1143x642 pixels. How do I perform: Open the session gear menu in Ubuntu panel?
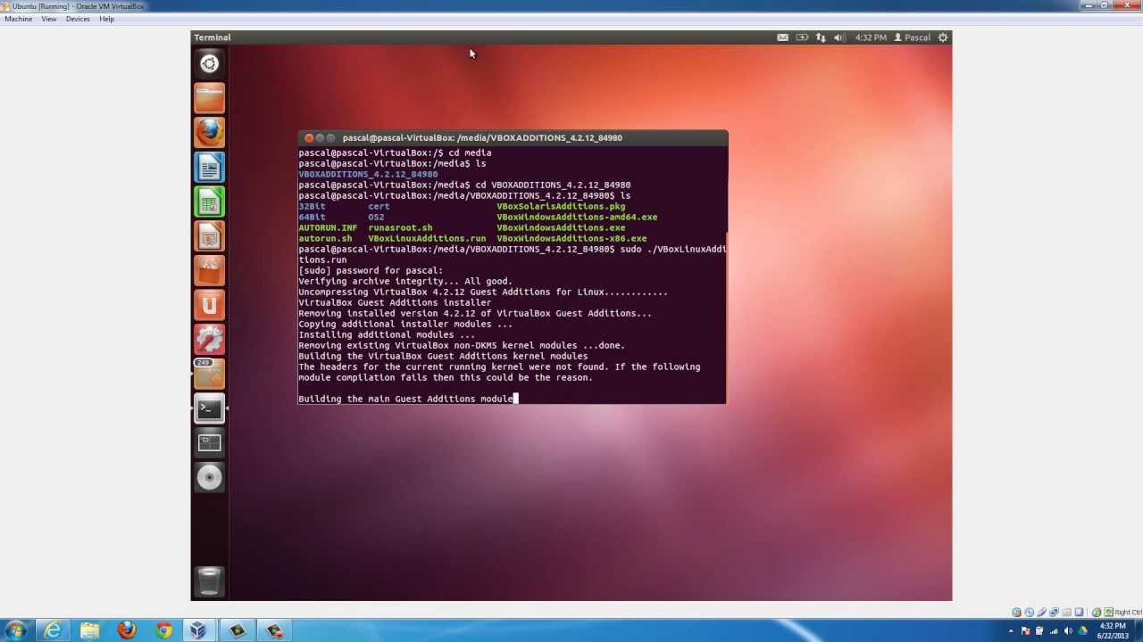coord(943,37)
